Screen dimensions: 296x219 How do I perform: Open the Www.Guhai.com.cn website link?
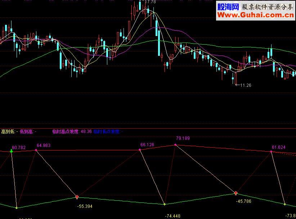pos(256,15)
